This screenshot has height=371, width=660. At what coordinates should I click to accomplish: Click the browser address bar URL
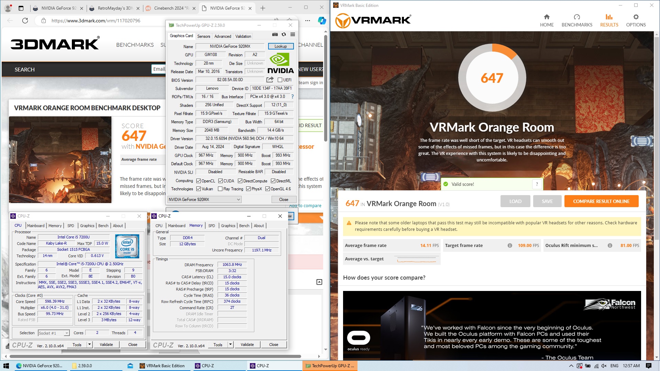[96, 21]
